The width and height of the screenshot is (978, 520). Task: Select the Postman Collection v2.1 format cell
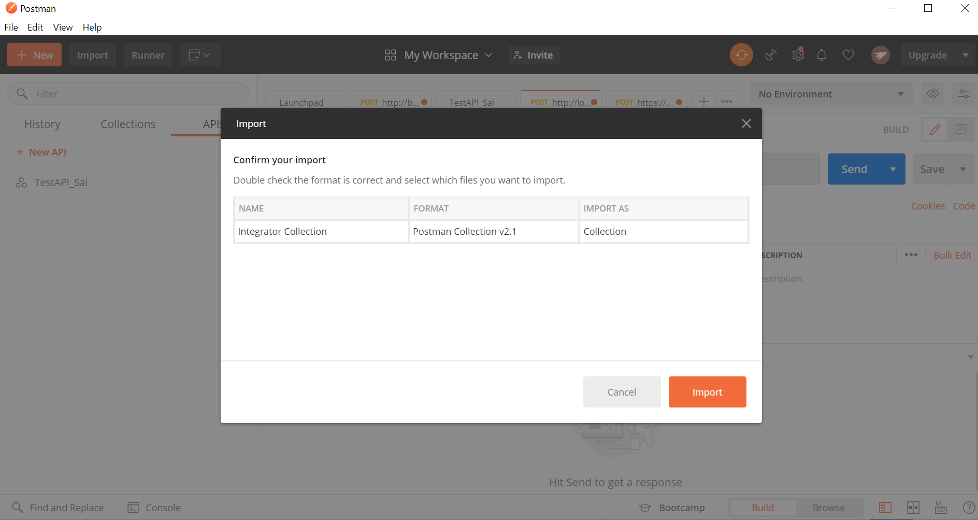(494, 231)
